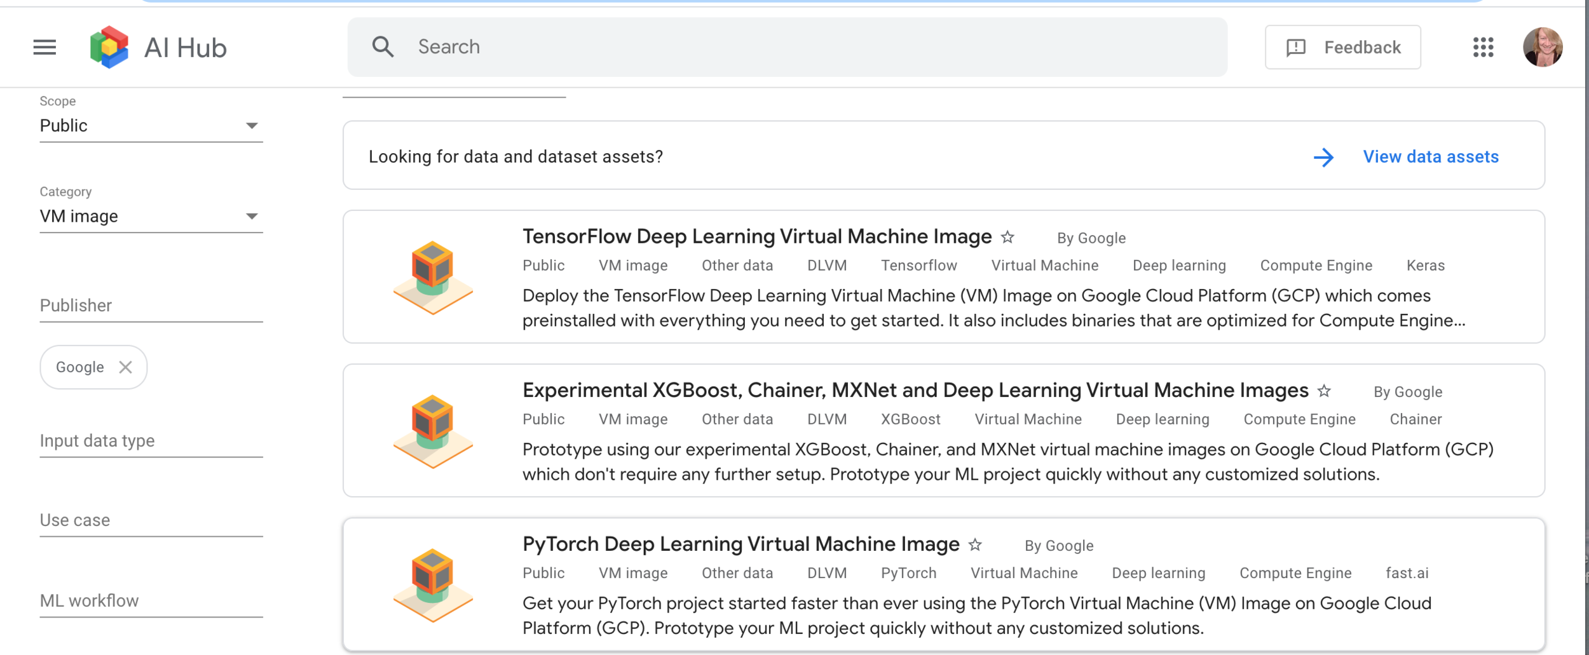The width and height of the screenshot is (1589, 655).
Task: Click the AI Hub title text
Action: tap(185, 48)
